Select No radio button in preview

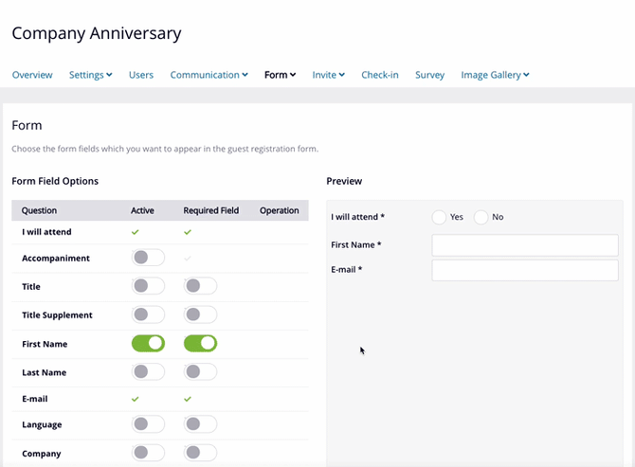coord(481,217)
